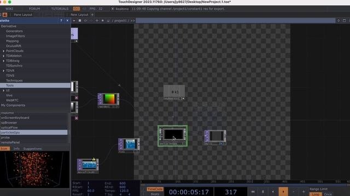The image size is (350, 196).
Task: Go back with the left arrow in path bar
Action: pyautogui.click(x=85, y=21)
